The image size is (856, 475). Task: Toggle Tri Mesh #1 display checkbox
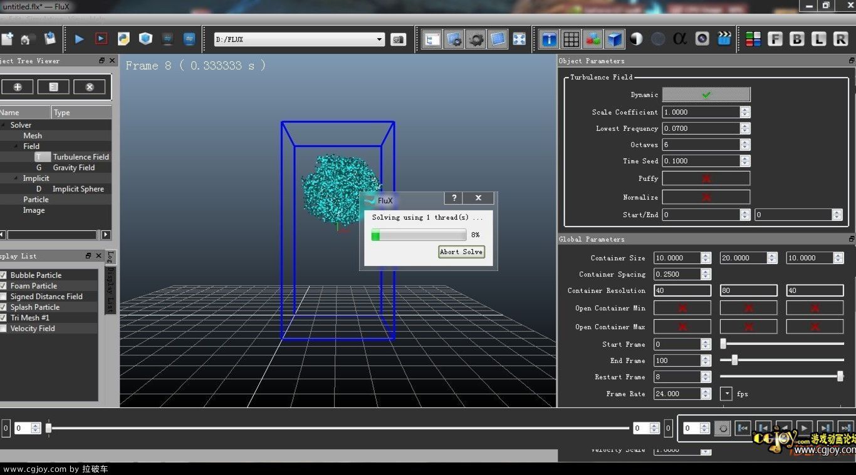3,318
